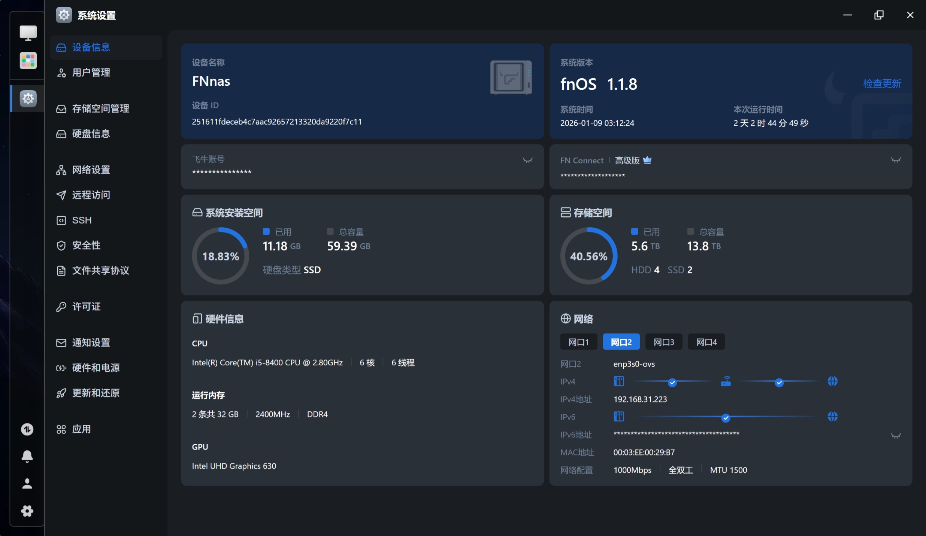926x536 pixels.
Task: Open 存储空间管理 in sidebar
Action: coord(100,109)
